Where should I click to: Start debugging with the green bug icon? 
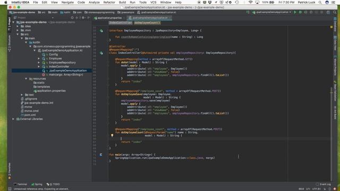pyautogui.click(x=300, y=12)
